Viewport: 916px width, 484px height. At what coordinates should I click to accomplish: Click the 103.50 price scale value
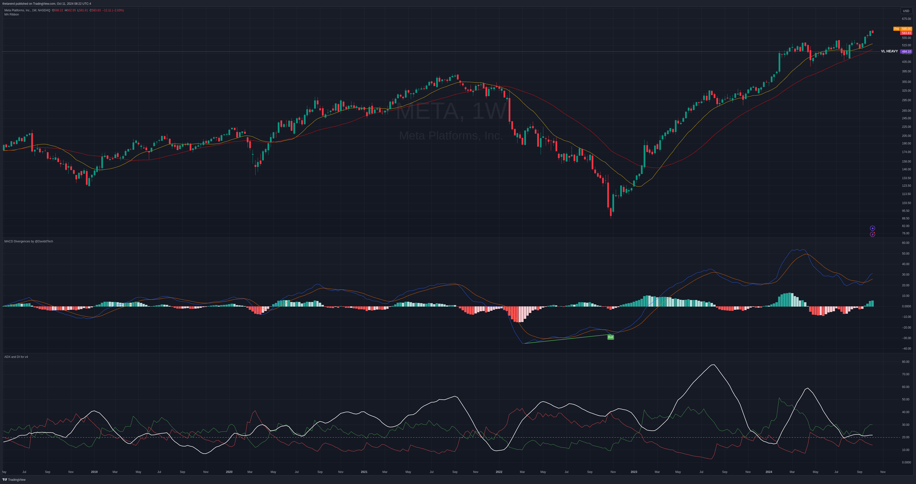[x=906, y=203]
